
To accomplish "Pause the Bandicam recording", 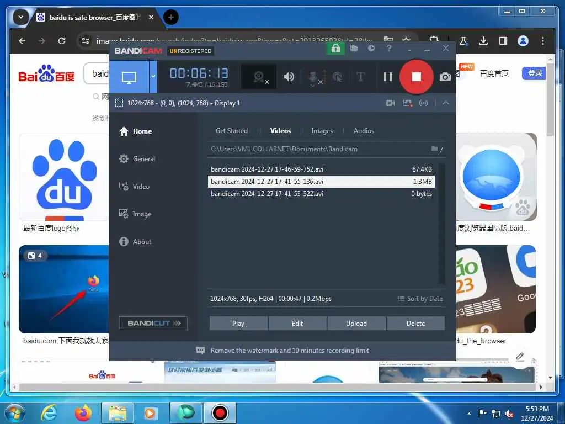I will tap(388, 77).
